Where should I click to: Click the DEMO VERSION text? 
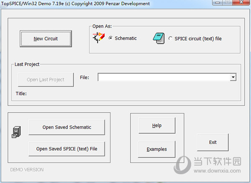tap(27, 170)
